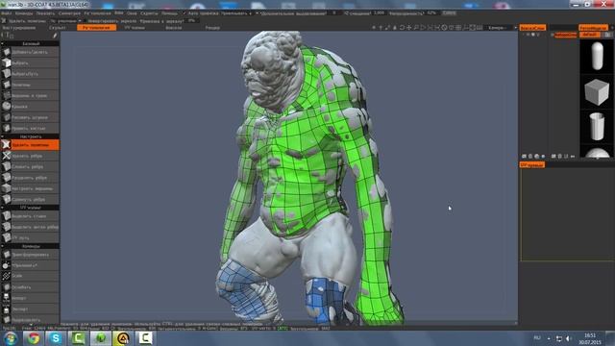Click the Дополнительное выделение value field
Image resolution: width=615 pixels, height=346 pixels.
334,12
